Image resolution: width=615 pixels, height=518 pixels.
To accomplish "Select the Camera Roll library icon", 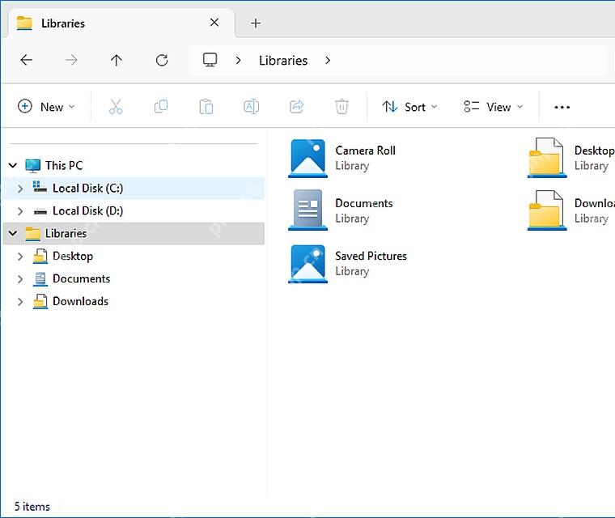I will 307,158.
